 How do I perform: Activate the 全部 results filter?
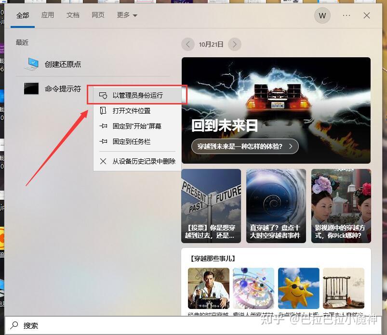click(23, 15)
